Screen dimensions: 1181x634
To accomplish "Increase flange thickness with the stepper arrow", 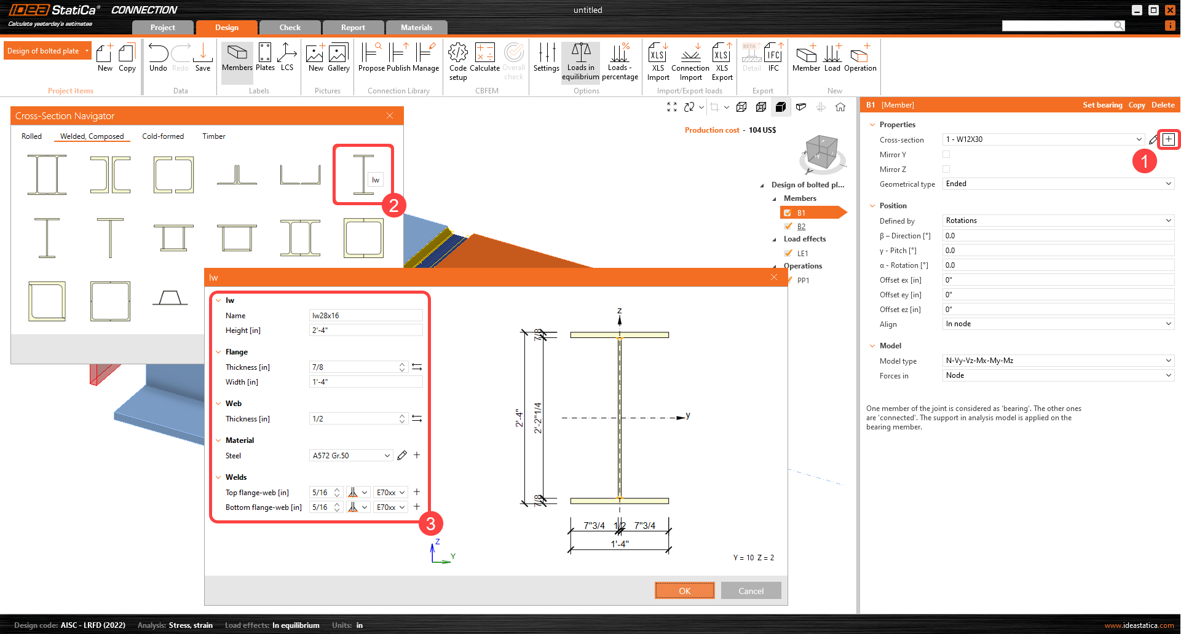I will (x=402, y=364).
